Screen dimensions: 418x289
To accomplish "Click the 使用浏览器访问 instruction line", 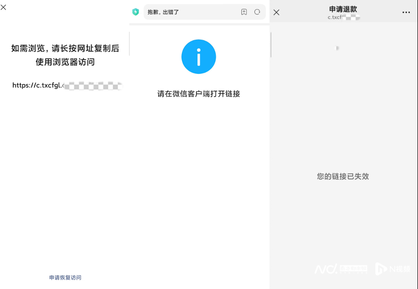I will point(65,62).
